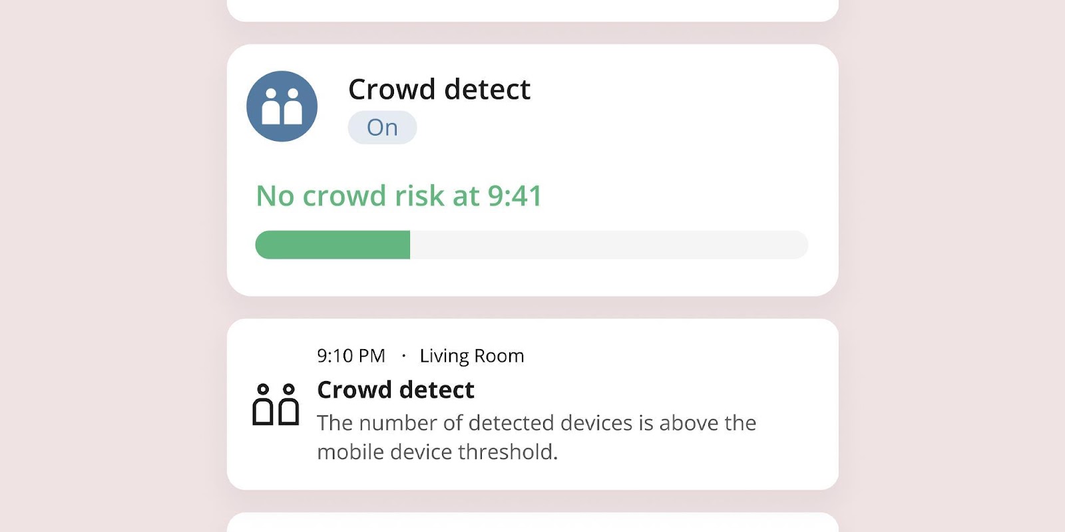Tap the partially visible card at bottom

coord(532,523)
